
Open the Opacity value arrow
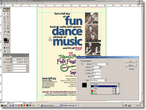(100, 67)
